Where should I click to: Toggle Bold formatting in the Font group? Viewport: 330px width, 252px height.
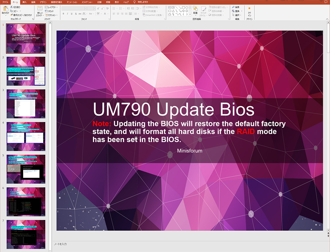(x=63, y=14)
